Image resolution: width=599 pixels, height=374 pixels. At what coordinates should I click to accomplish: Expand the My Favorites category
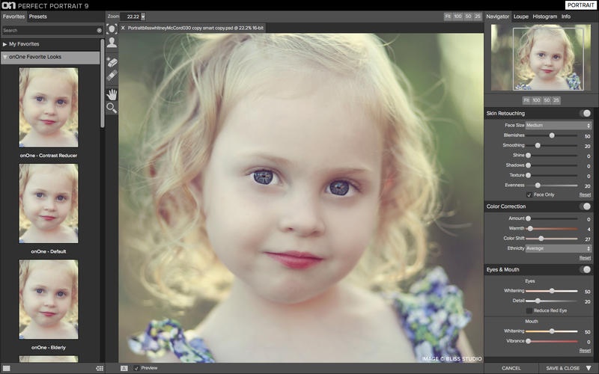pos(4,44)
